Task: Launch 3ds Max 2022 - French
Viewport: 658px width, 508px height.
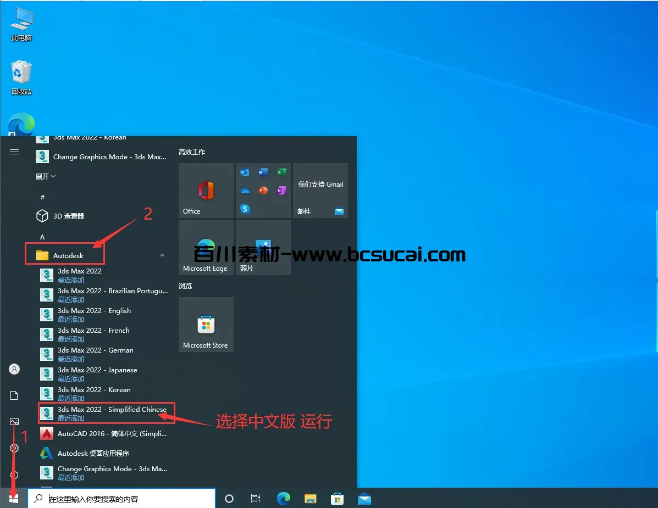Action: click(x=104, y=334)
